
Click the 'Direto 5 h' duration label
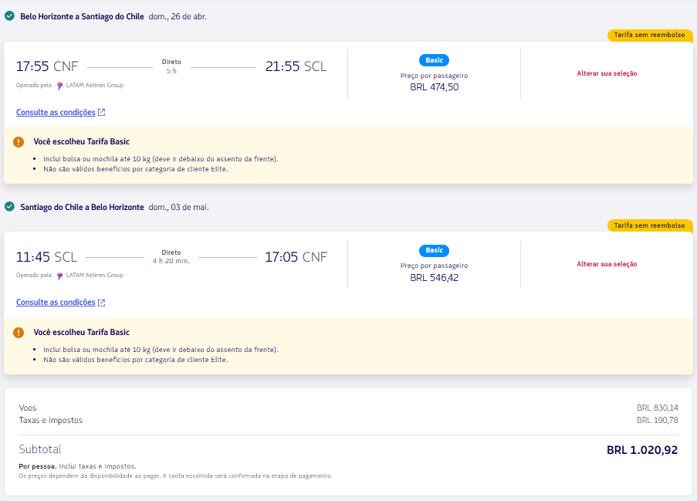[x=171, y=66]
